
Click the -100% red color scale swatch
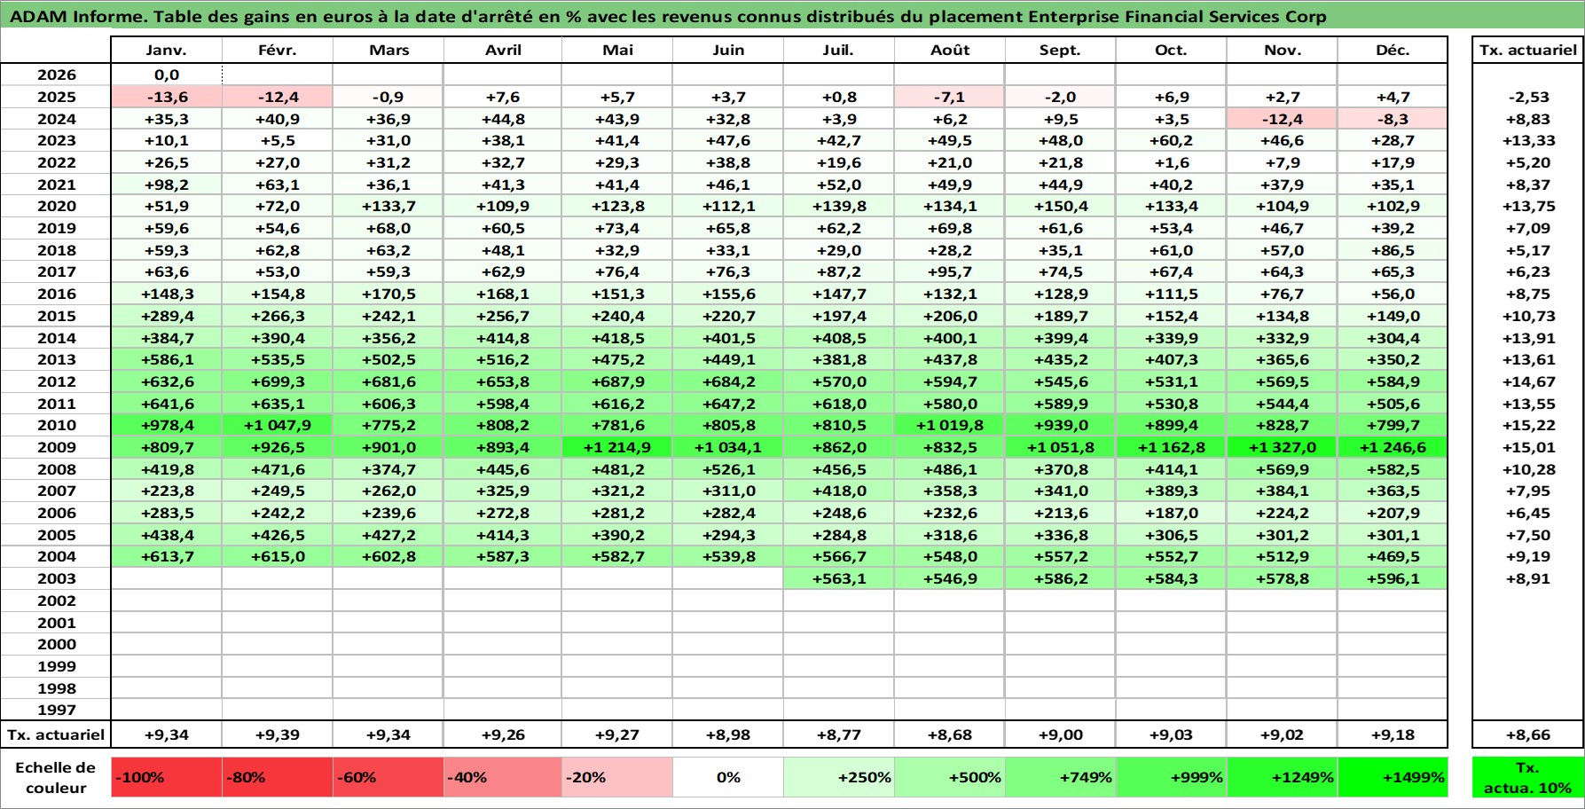[x=167, y=777]
